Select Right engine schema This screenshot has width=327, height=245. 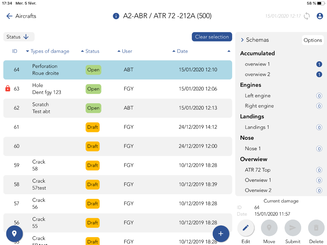(x=259, y=106)
